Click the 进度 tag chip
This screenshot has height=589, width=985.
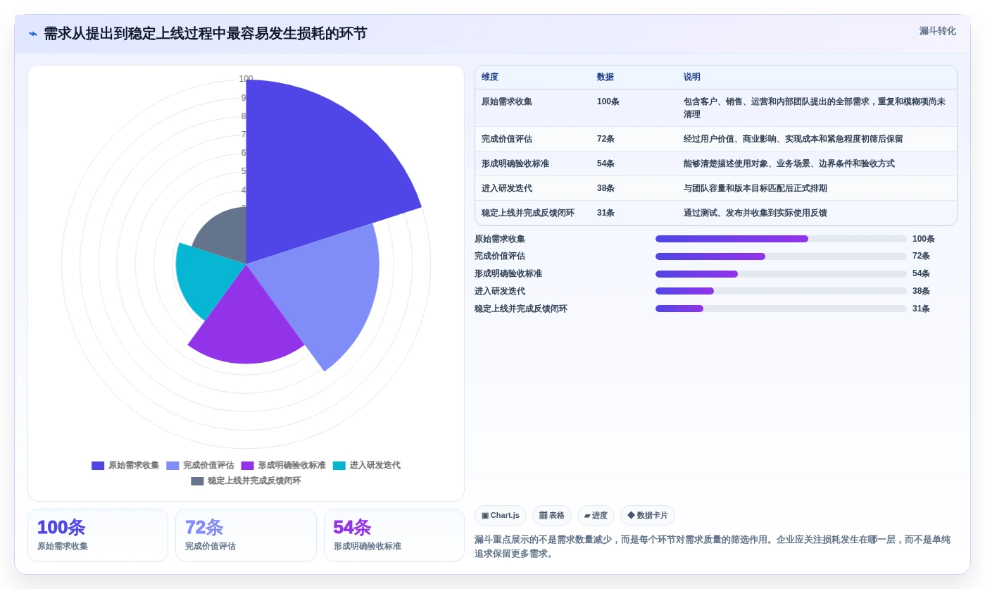pos(596,515)
